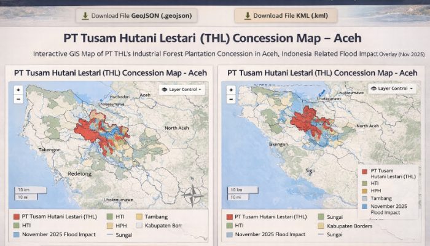Click red THL swatch in right bottom legend
Screen dimensions: 430x246
[x=230, y=217]
